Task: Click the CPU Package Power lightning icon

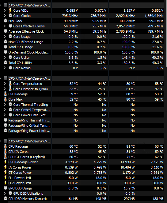Action: click(5, 162)
